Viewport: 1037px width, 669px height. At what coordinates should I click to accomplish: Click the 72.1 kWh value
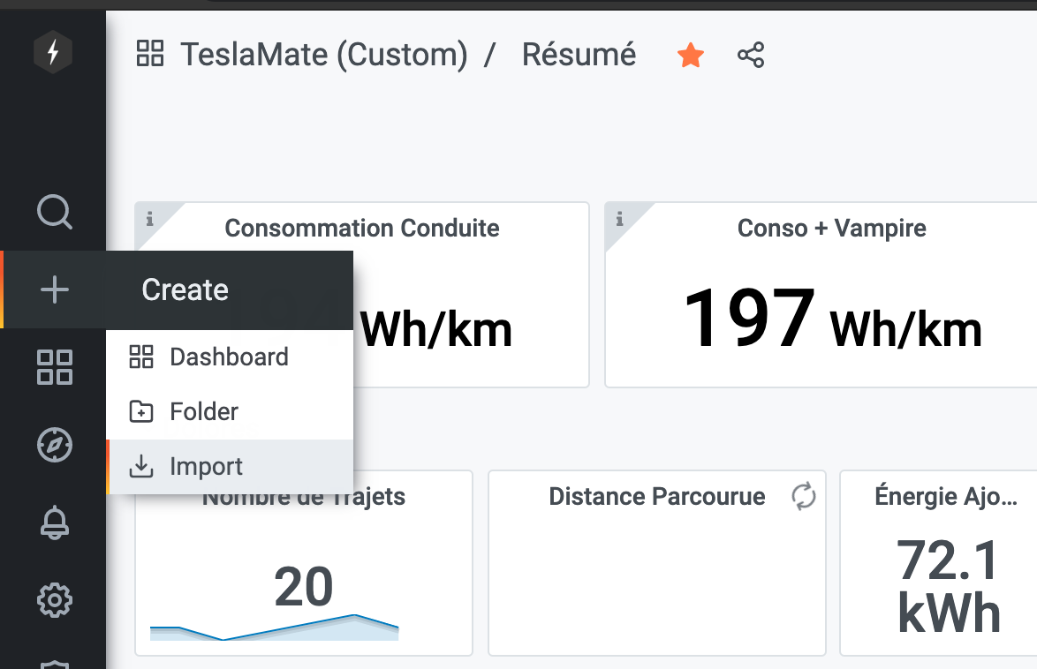(949, 586)
